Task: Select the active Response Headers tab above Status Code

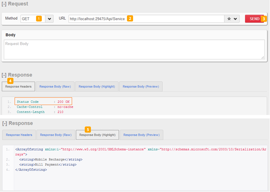Action: [x=18, y=87]
